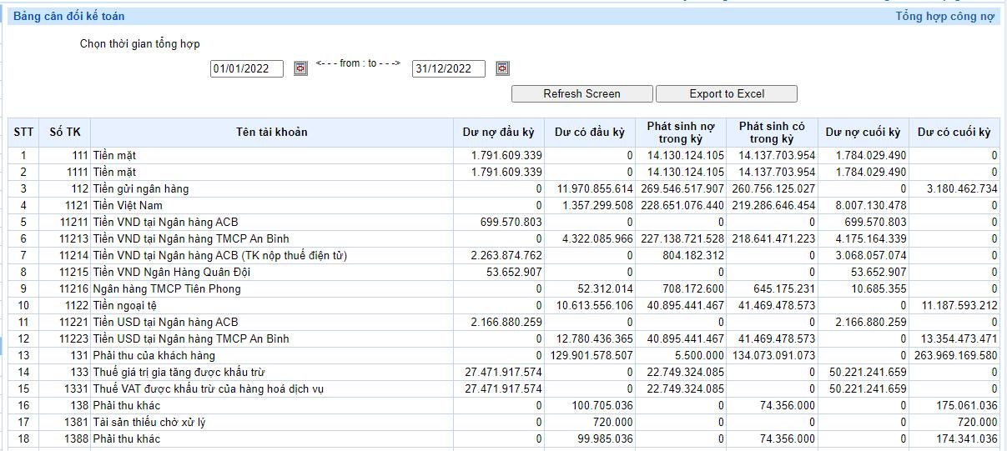This screenshot has height=451, width=1007.
Task: Select Phải thu của khách hàng row
Action: click(154, 355)
